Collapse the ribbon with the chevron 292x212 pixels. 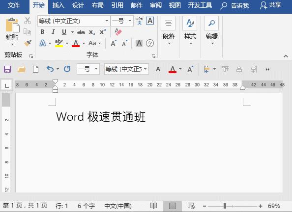pyautogui.click(x=286, y=56)
